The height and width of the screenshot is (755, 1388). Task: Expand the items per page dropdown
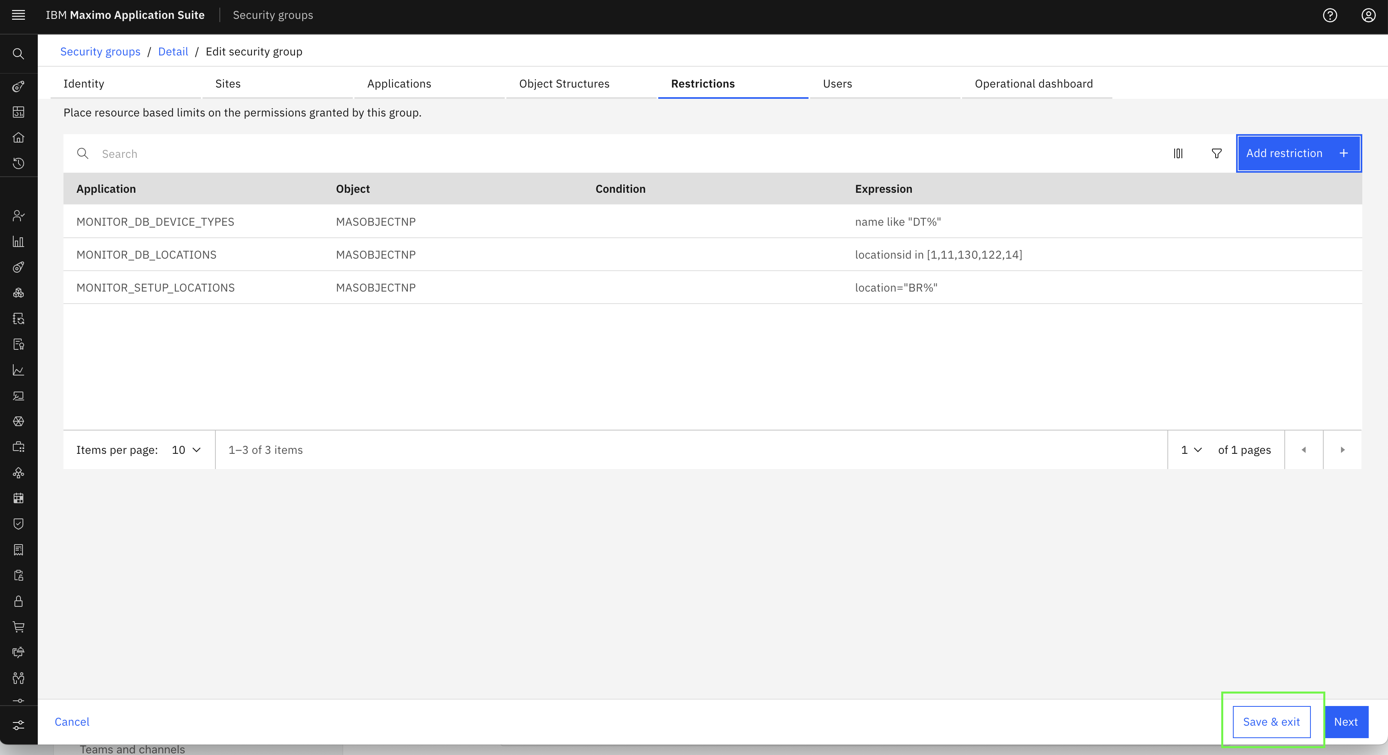[186, 450]
